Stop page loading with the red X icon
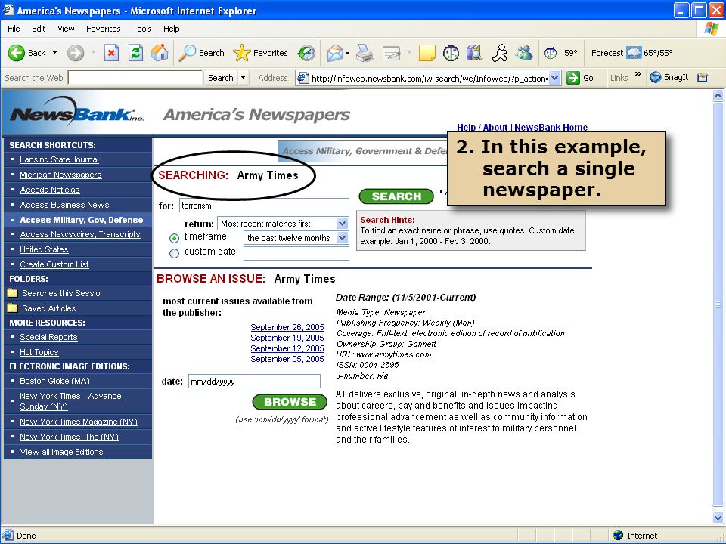Image resolution: width=726 pixels, height=544 pixels. tap(111, 53)
